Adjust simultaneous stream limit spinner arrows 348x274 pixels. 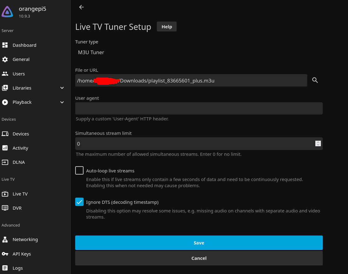[x=318, y=143]
